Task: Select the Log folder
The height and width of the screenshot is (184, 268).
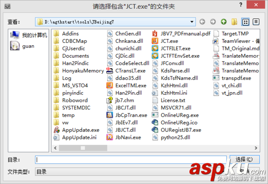Action: pos(62,78)
